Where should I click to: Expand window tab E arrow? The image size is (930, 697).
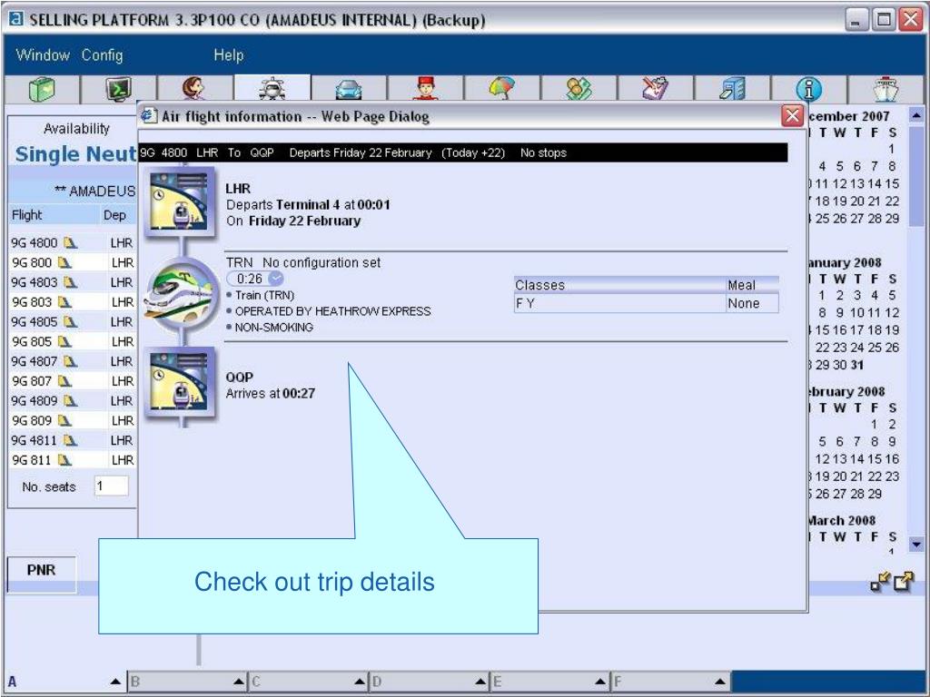(x=600, y=682)
